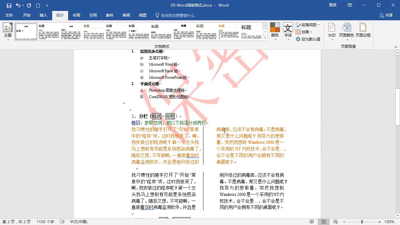
Task: Click the New blank document icon
Action: pos(38,5)
